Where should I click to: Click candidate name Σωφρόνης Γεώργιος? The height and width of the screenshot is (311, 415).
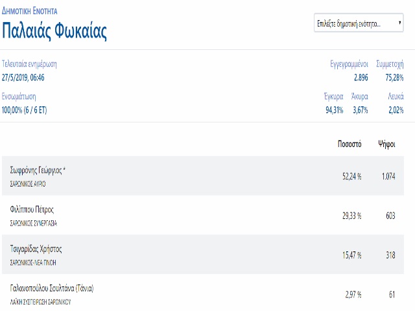[36, 170]
